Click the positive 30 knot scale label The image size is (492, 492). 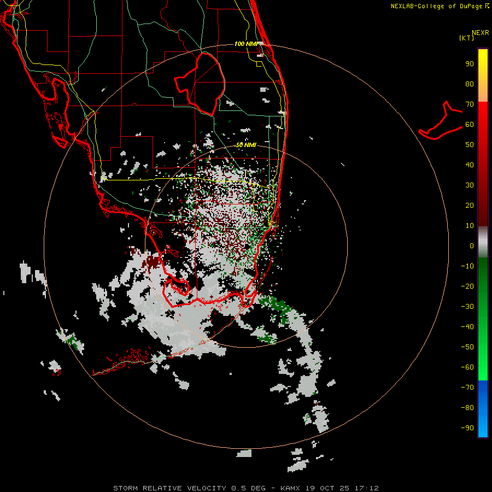(x=470, y=185)
